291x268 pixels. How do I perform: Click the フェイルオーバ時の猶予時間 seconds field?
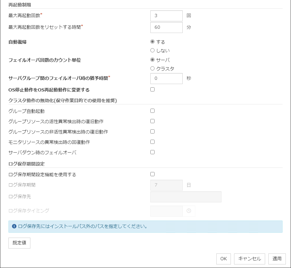coord(166,78)
